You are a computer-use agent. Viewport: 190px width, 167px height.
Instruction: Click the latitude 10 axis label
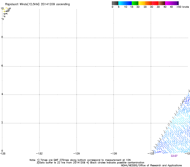click(x=2, y=8)
